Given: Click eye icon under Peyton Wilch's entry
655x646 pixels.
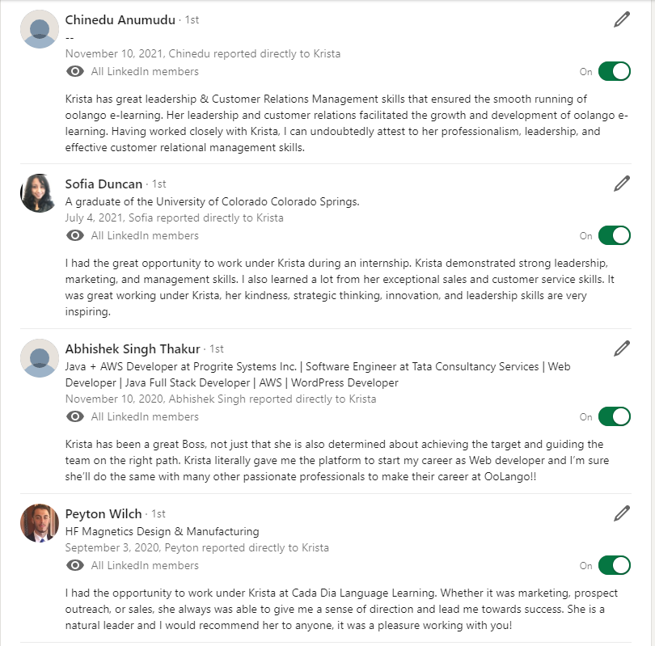Looking at the screenshot, I should [75, 566].
